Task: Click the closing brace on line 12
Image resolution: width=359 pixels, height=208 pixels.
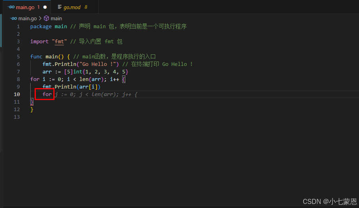Action: point(32,110)
